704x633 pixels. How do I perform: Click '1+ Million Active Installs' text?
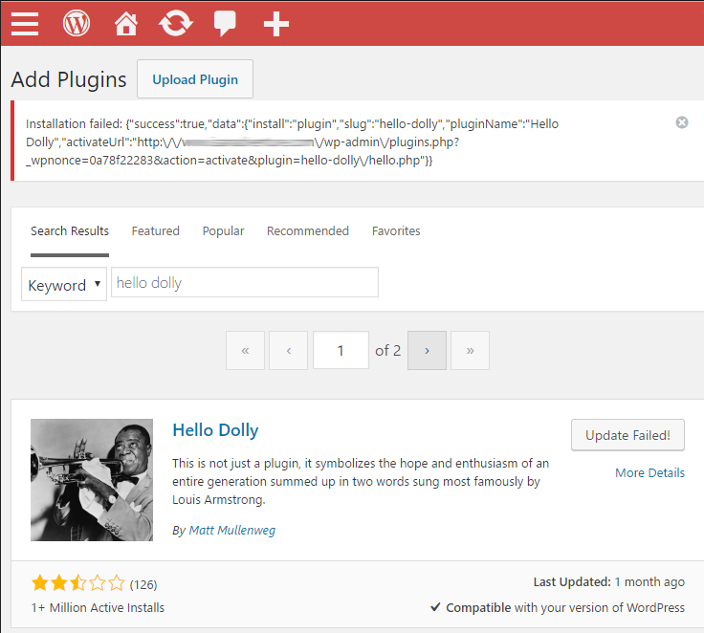click(x=98, y=607)
